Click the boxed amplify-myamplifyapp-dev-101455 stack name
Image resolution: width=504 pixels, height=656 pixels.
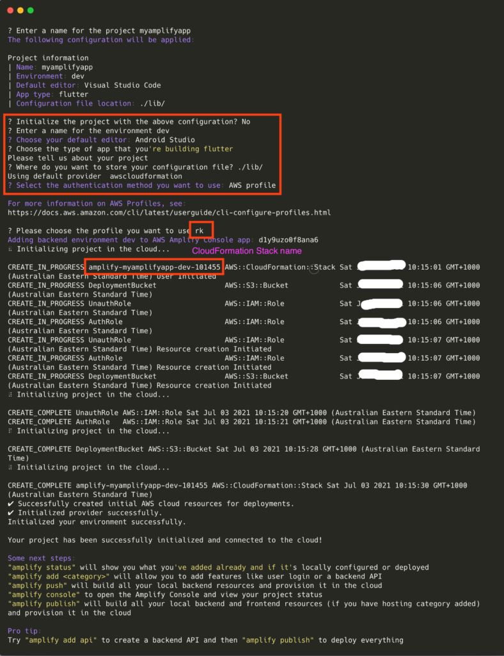pyautogui.click(x=154, y=266)
